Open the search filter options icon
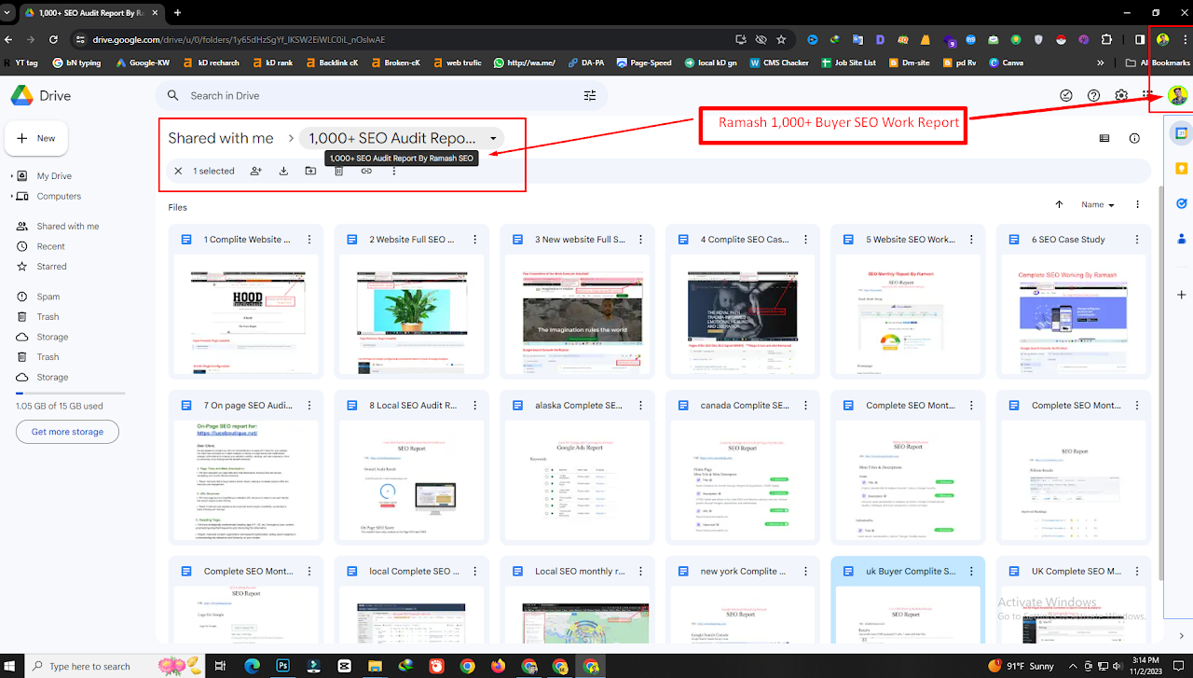 (x=590, y=96)
